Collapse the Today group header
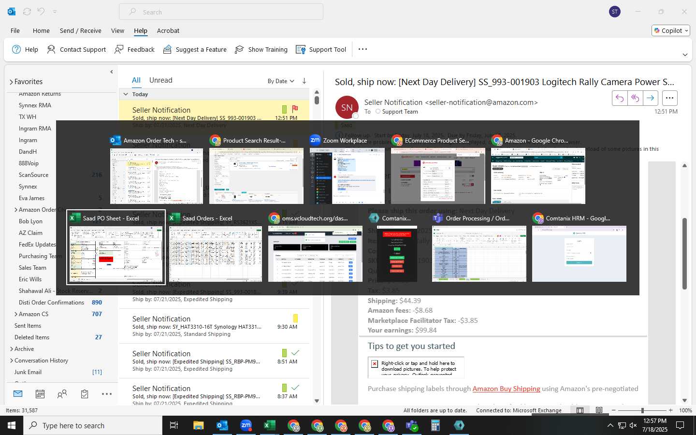Image resolution: width=696 pixels, height=435 pixels. click(x=126, y=94)
